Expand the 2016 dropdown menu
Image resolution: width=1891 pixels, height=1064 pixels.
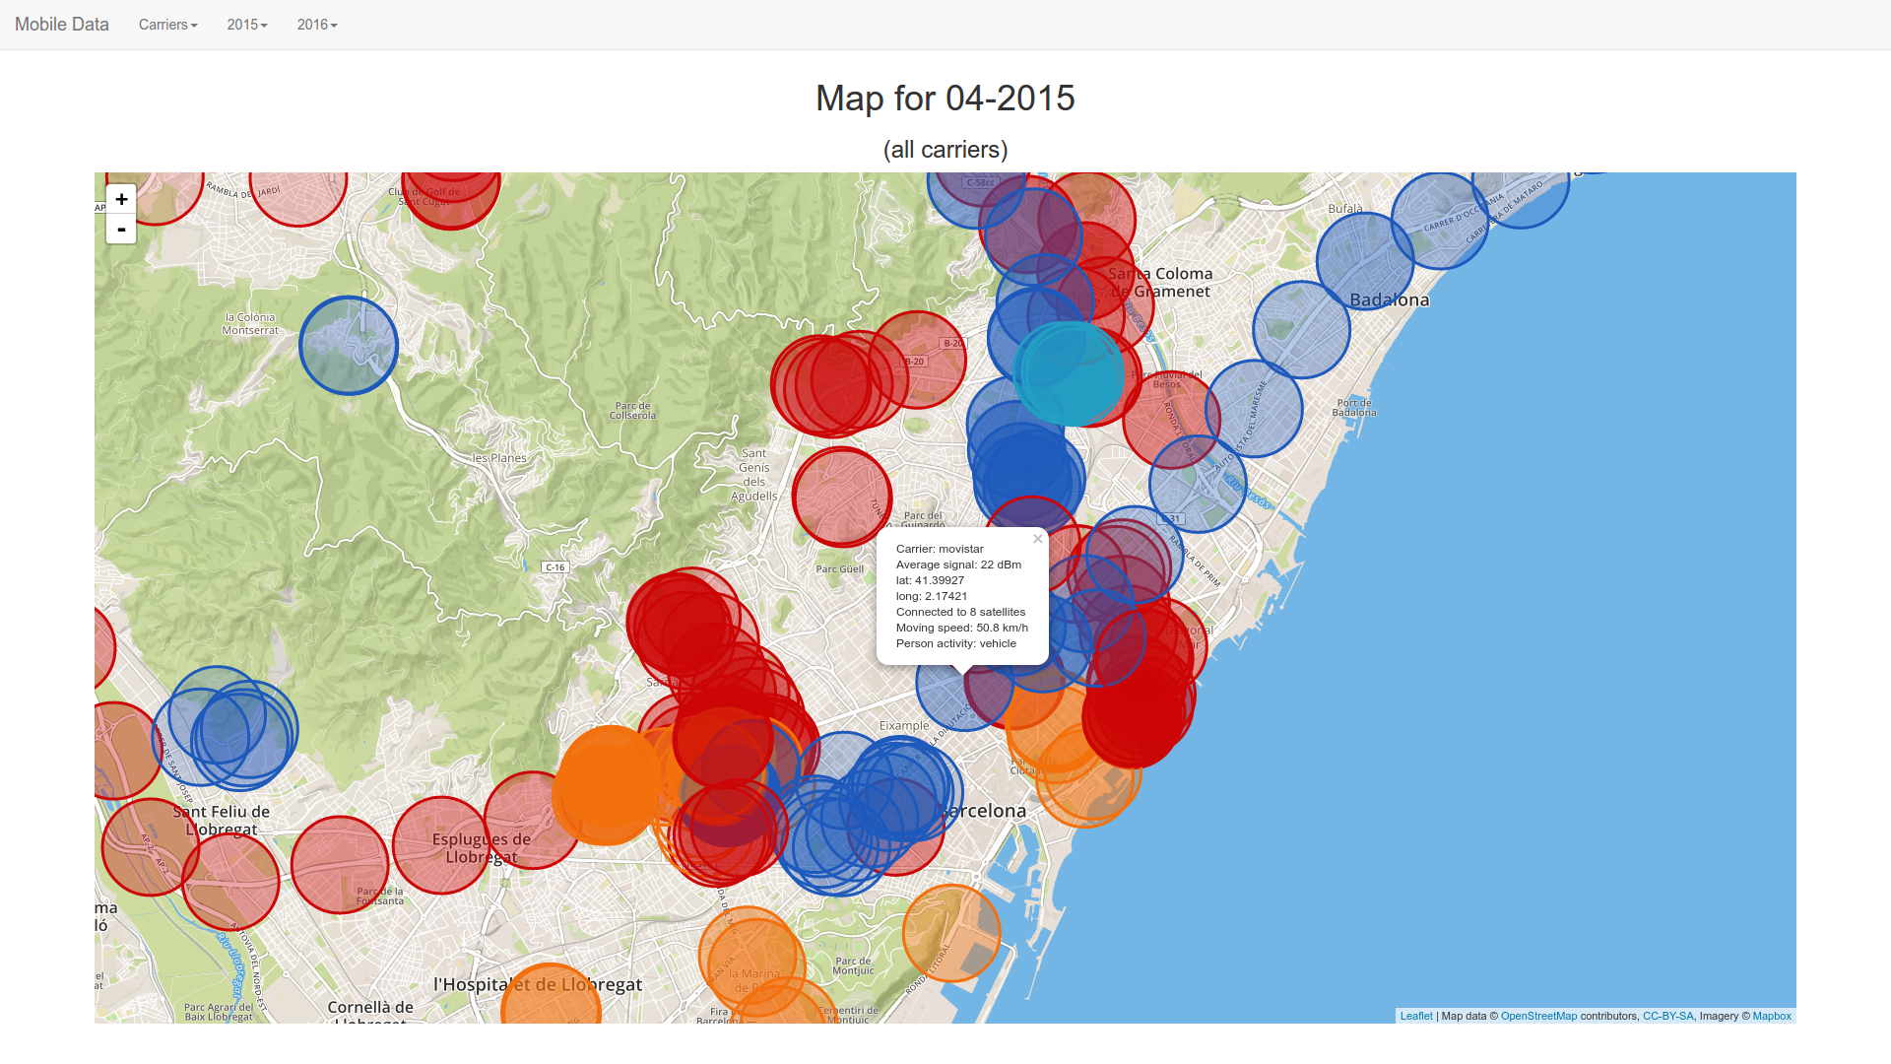[x=316, y=25]
